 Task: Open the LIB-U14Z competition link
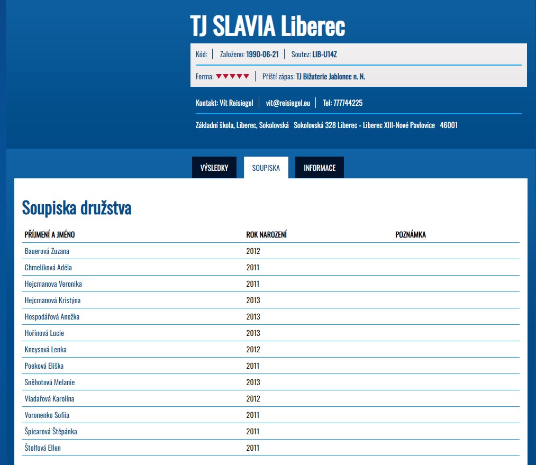[324, 54]
